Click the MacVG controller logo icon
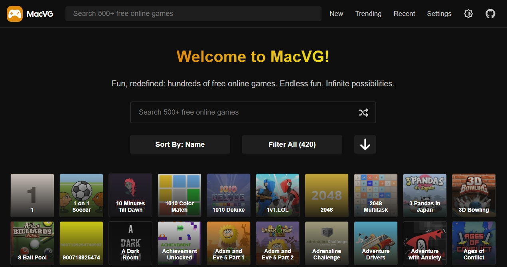 click(15, 14)
